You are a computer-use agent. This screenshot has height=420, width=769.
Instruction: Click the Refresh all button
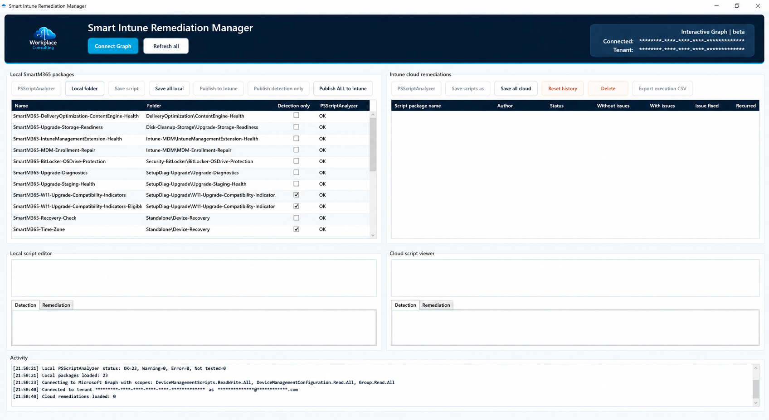(x=166, y=46)
